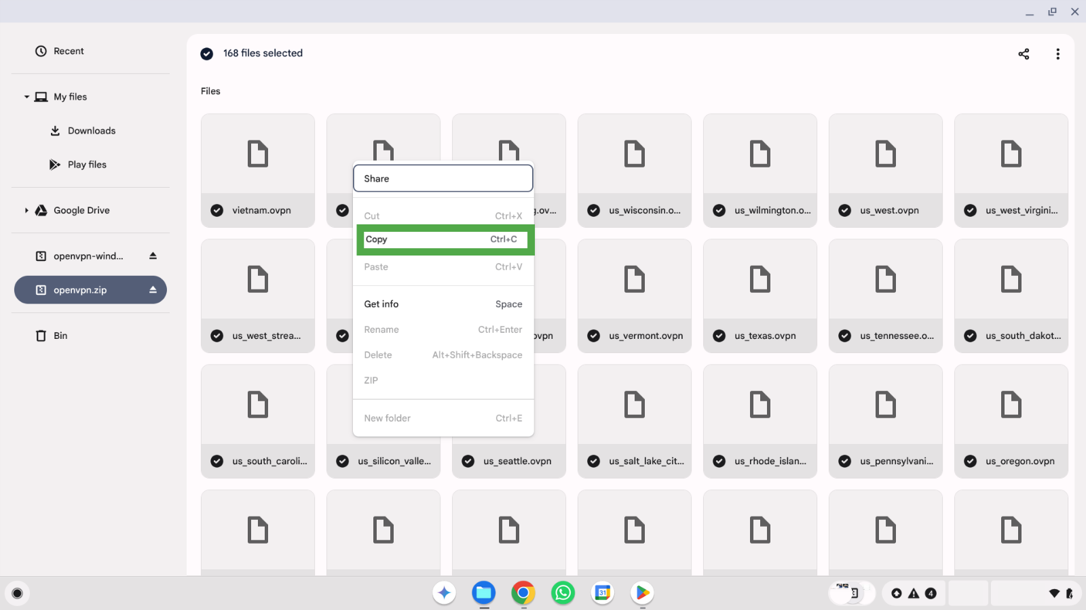Click New folder in the context menu
The width and height of the screenshot is (1086, 610).
(443, 418)
